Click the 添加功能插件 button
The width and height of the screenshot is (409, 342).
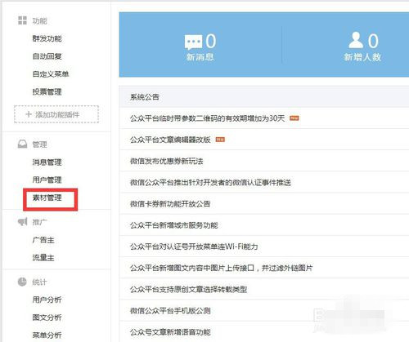pos(56,114)
